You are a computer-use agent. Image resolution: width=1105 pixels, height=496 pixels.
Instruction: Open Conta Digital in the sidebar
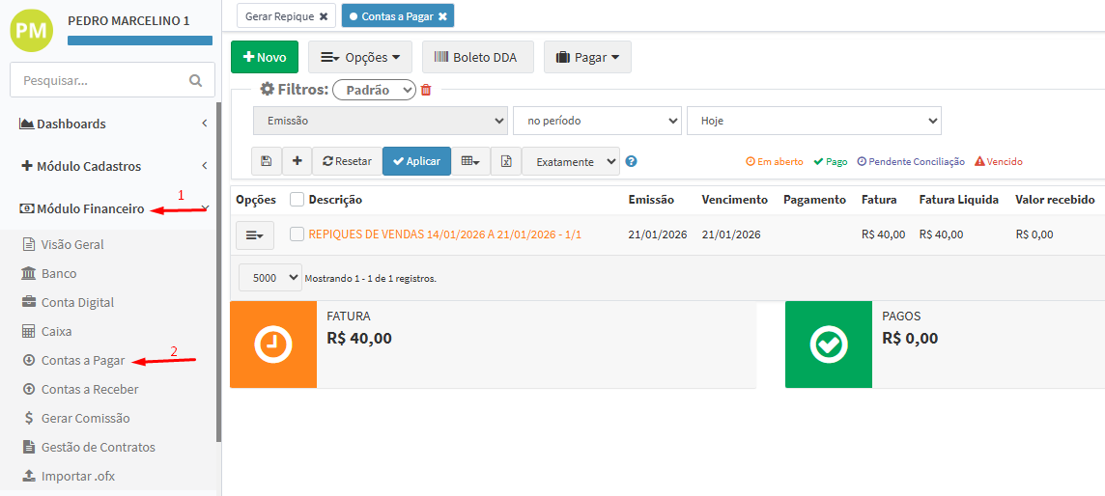pos(77,302)
